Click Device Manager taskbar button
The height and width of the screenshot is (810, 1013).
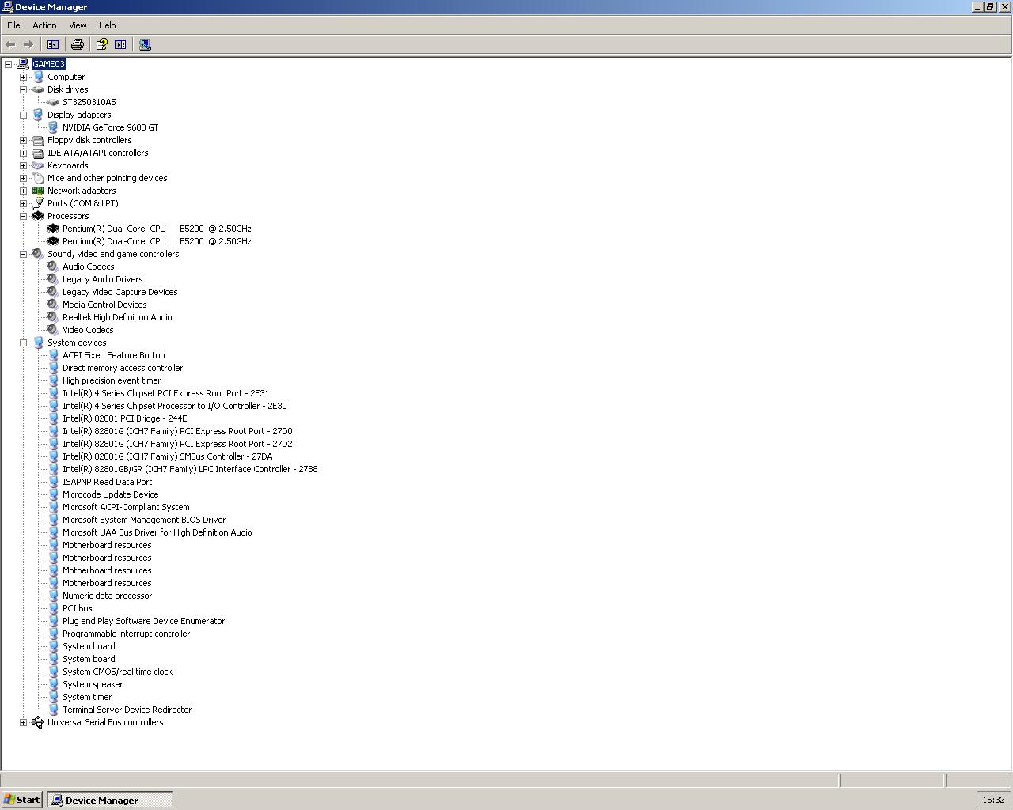pyautogui.click(x=109, y=800)
